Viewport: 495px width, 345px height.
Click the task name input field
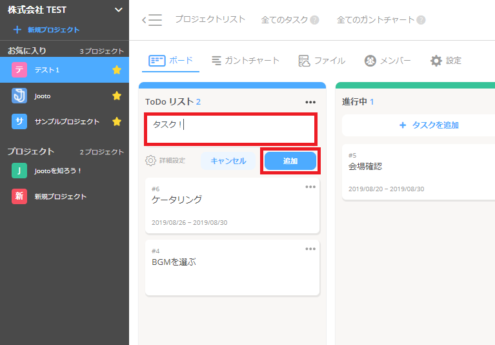(x=230, y=129)
